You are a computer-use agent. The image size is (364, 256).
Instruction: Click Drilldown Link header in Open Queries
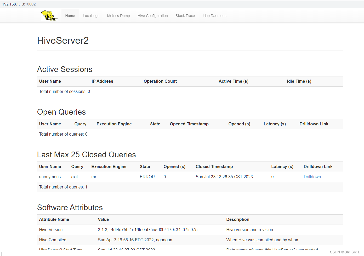click(314, 124)
